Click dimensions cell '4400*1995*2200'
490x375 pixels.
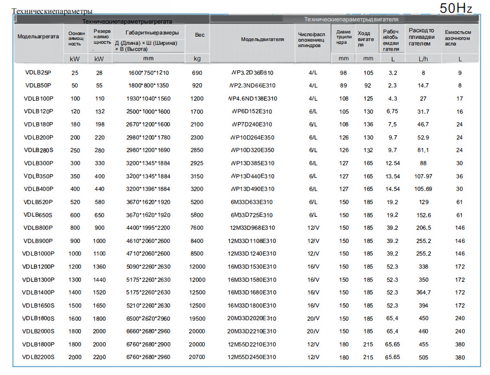point(149,228)
